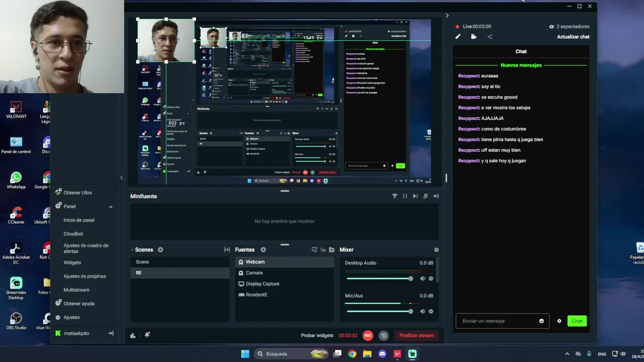Open Ajustes de cuadro de alertas
644x362 pixels.
[x=86, y=248]
